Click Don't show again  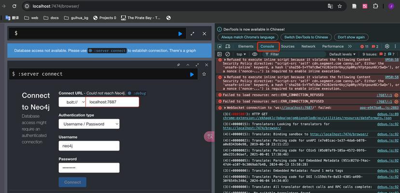351,37
